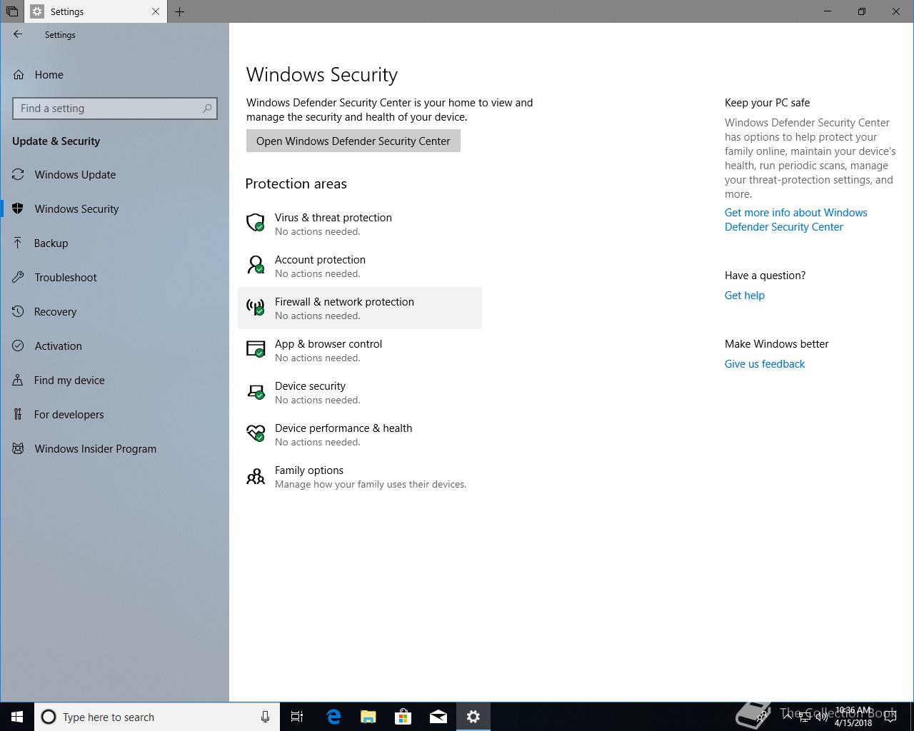
Task: Click the Account protection person icon
Action: click(255, 265)
